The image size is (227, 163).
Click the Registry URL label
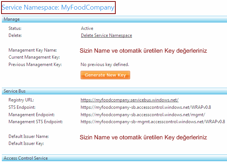tap(21, 100)
